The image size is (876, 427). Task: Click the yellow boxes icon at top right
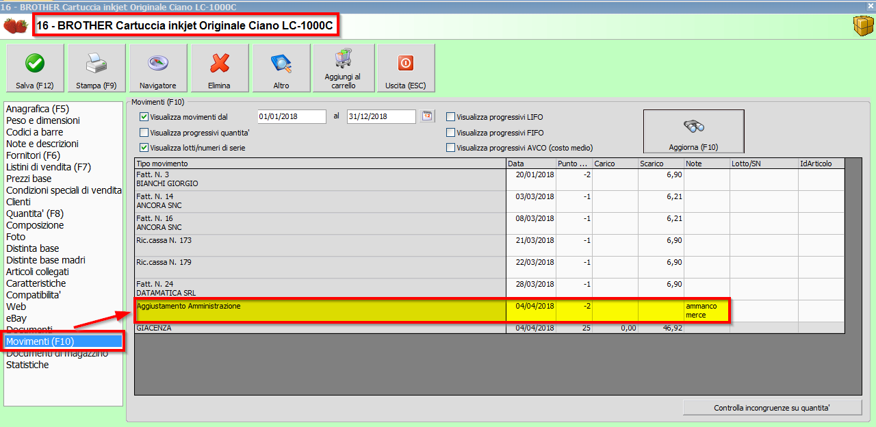pos(863,26)
